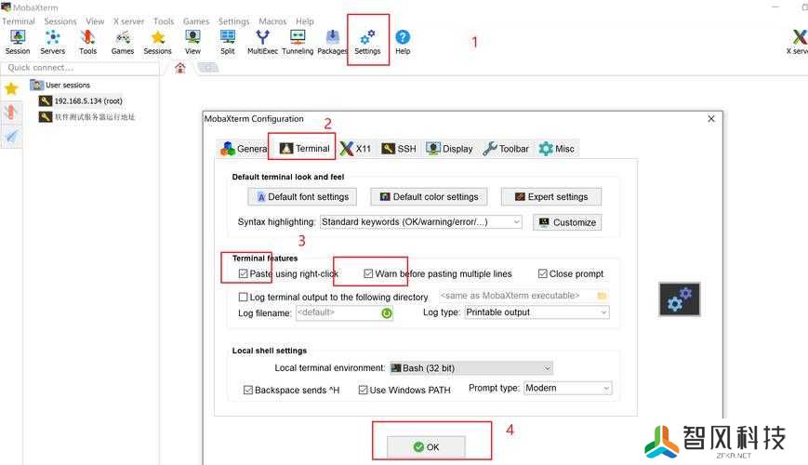Open the Tools toolbar icon
The width and height of the screenshot is (808, 465).
87,42
